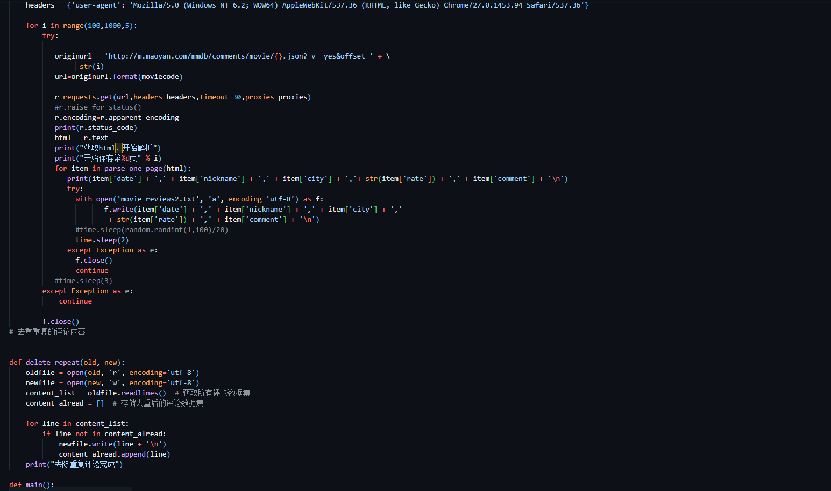Image resolution: width=831 pixels, height=491 pixels.
Task: Click the "newfile.write(line + '\n')" line
Action: point(112,444)
